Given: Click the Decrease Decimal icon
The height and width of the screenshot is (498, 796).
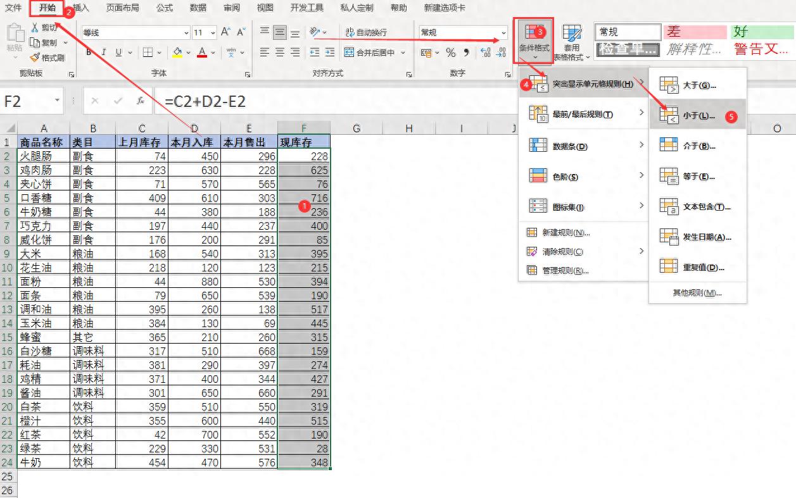Looking at the screenshot, I should 502,53.
